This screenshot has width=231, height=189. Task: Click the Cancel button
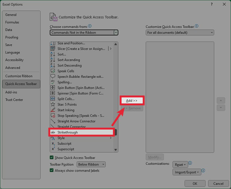click(x=218, y=184)
